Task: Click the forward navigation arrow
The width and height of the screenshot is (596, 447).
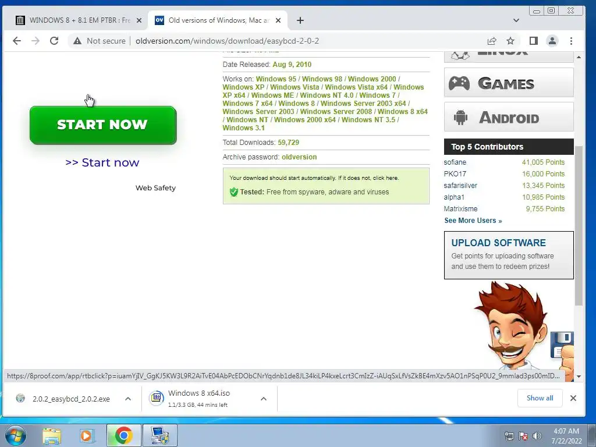Action: point(36,41)
